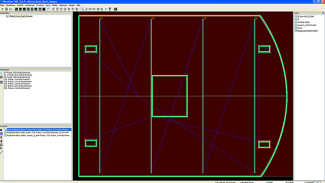Click the four-arrow move part icon

98,9
